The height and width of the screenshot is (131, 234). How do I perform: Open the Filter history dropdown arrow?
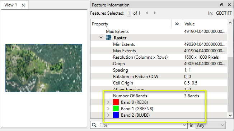pyautogui.click(x=184, y=125)
